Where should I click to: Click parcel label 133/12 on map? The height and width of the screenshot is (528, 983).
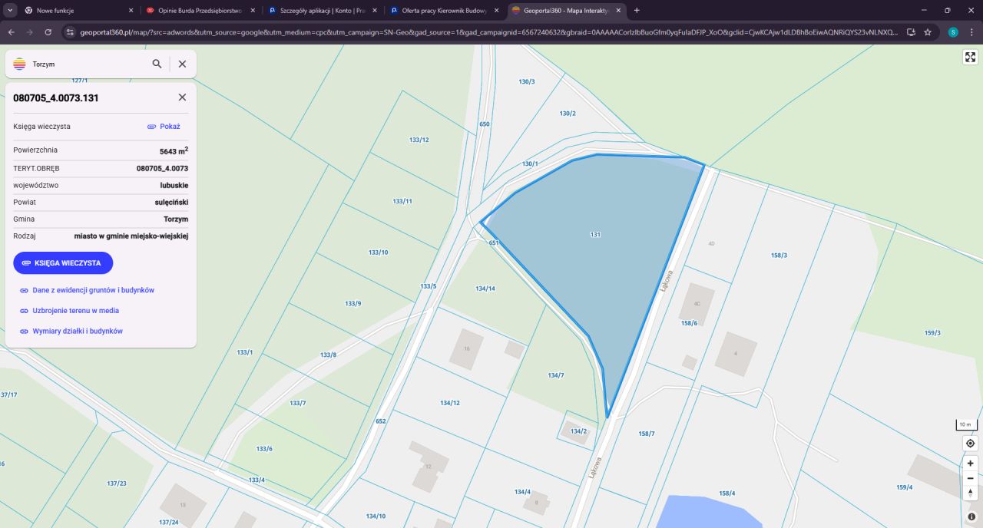coord(419,140)
